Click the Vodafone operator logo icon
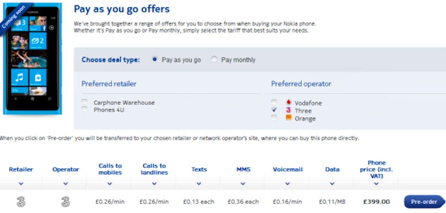The width and height of the screenshot is (446, 213). click(x=288, y=102)
